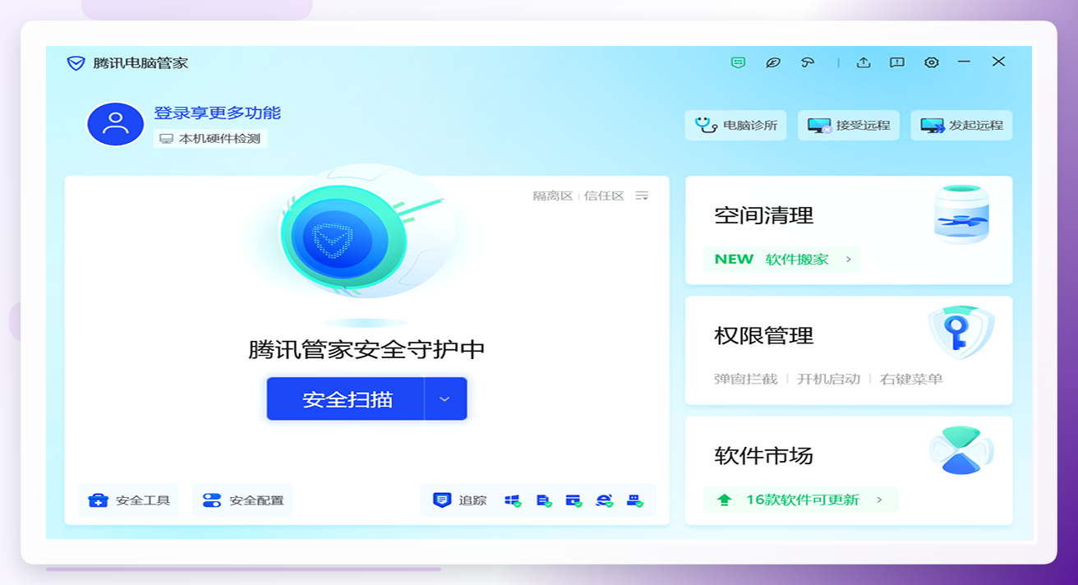This screenshot has height=585, width=1078.
Task: Click the 本机硬件检测 button
Action: pos(210,139)
